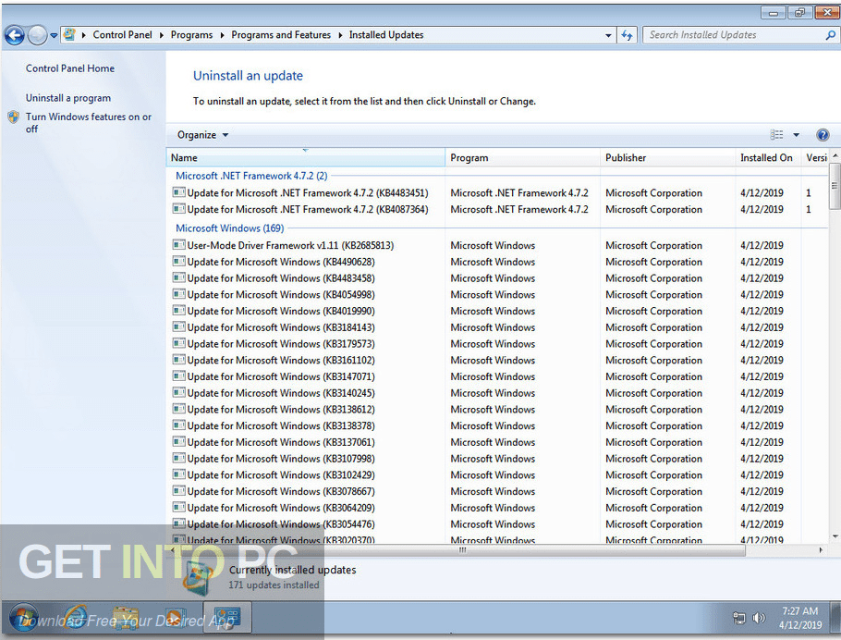Click the scroll right arrow of list
Screen dimensions: 841x640
[822, 550]
